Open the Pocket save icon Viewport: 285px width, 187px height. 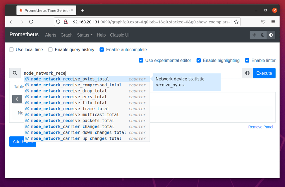[263, 22]
